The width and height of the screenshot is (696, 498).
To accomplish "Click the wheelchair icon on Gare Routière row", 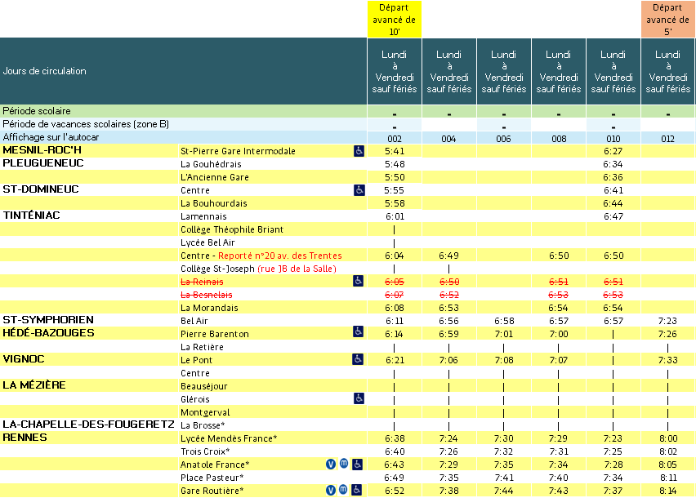I will (356, 490).
